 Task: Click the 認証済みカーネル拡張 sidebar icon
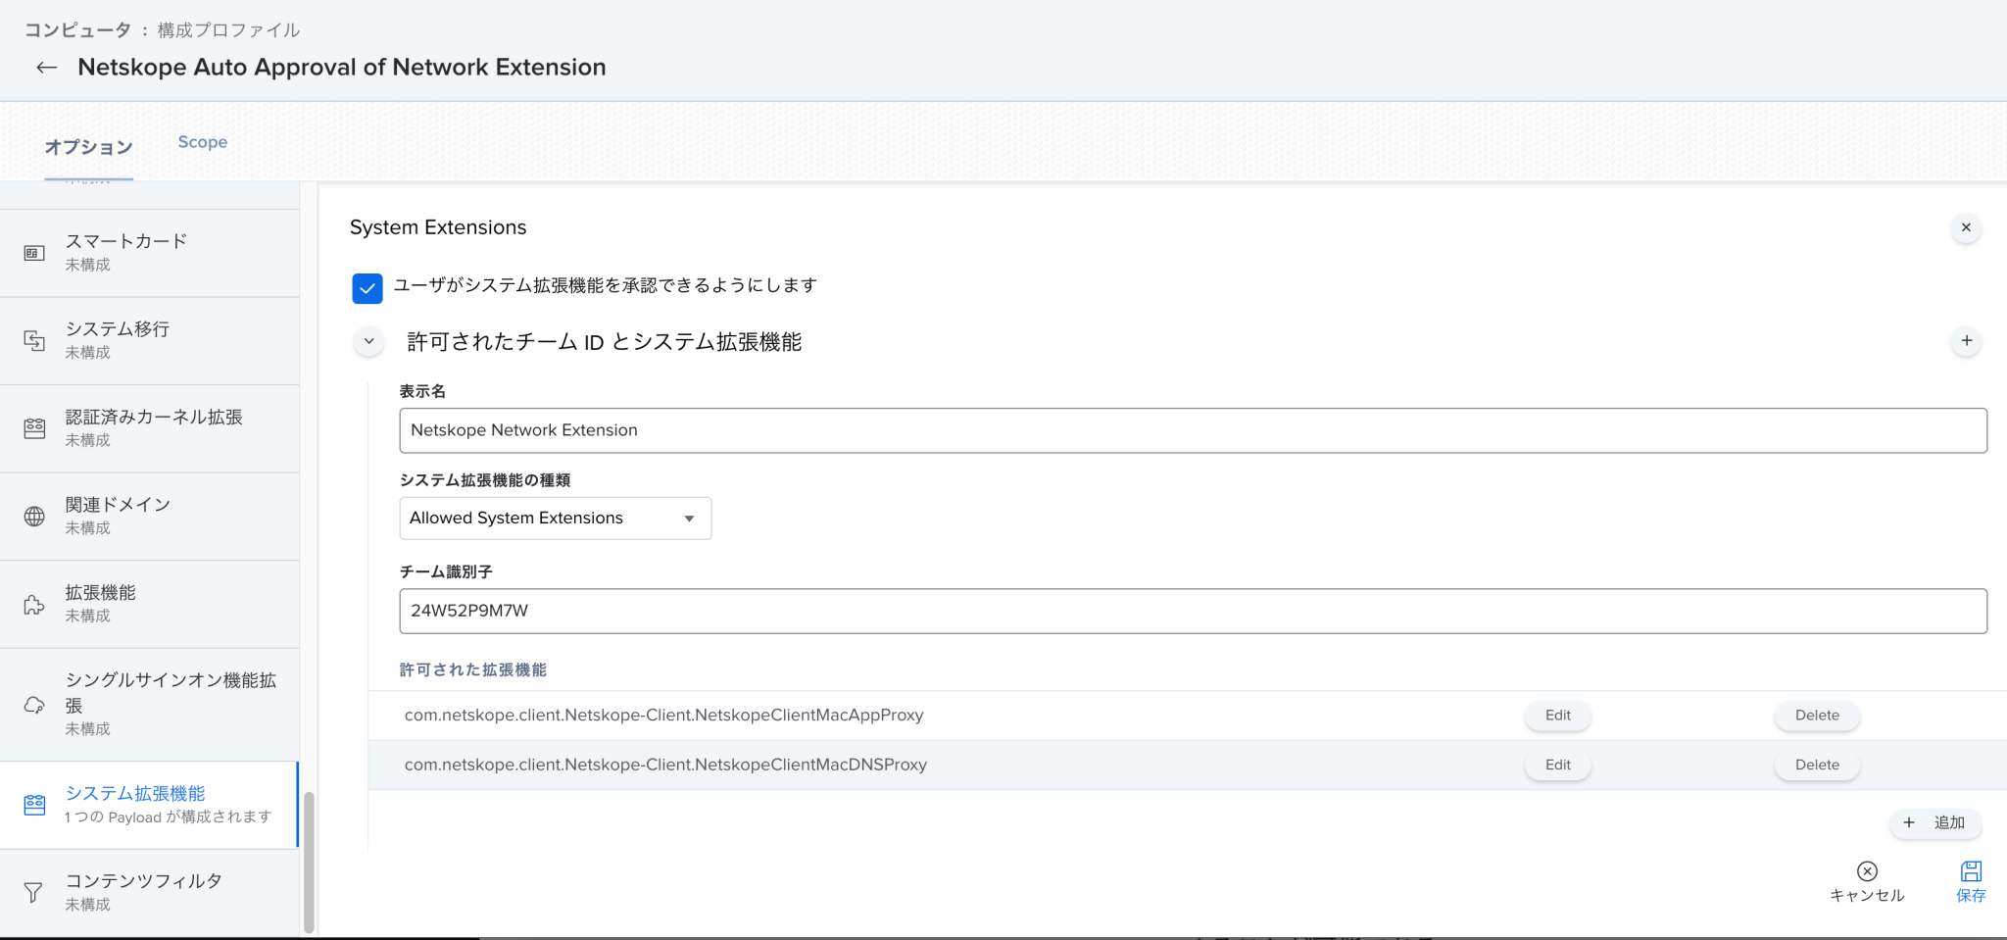[x=34, y=427]
